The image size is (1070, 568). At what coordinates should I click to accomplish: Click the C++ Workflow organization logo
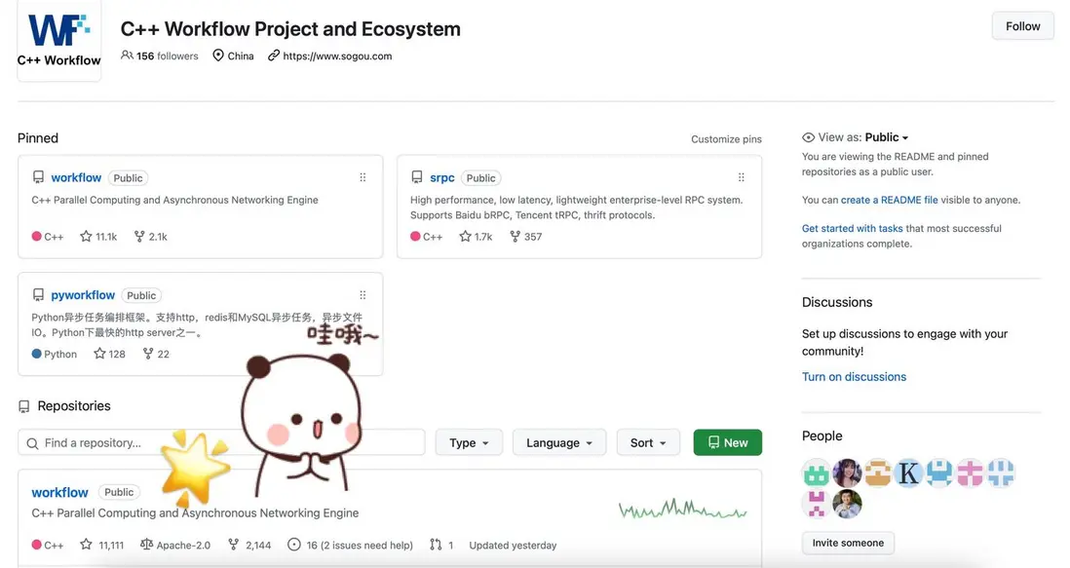tap(59, 40)
